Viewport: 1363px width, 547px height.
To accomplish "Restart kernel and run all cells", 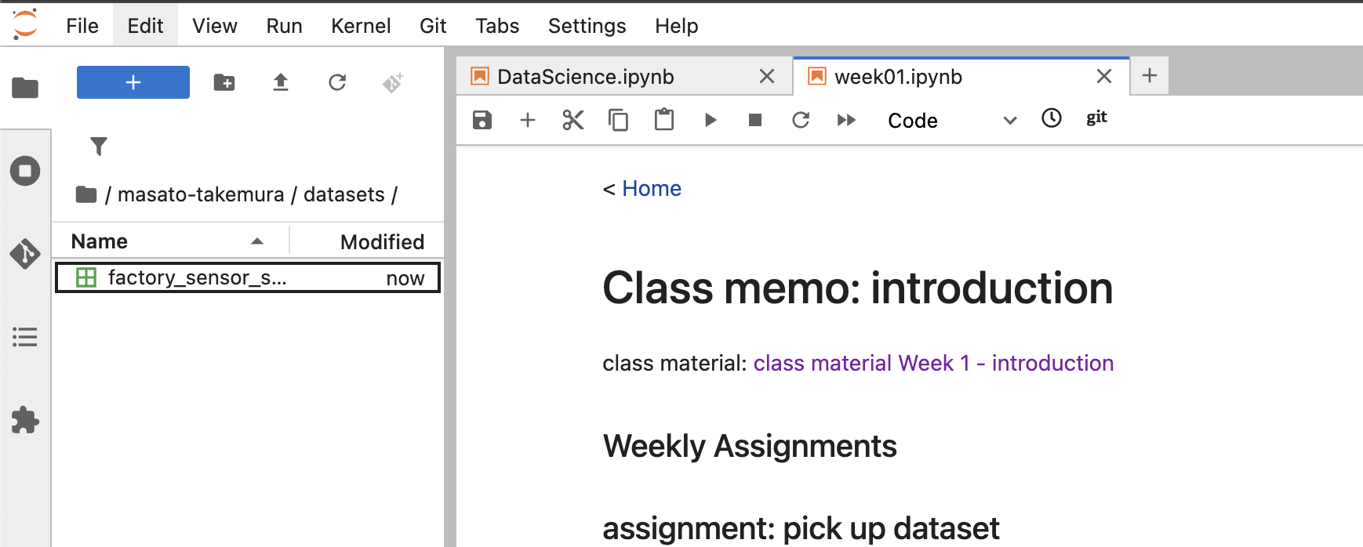I will (846, 120).
